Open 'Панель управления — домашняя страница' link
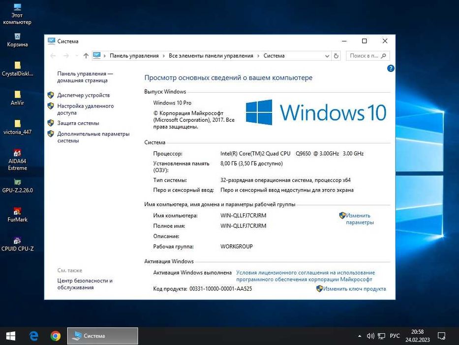The height and width of the screenshot is (345, 459). tap(85, 77)
